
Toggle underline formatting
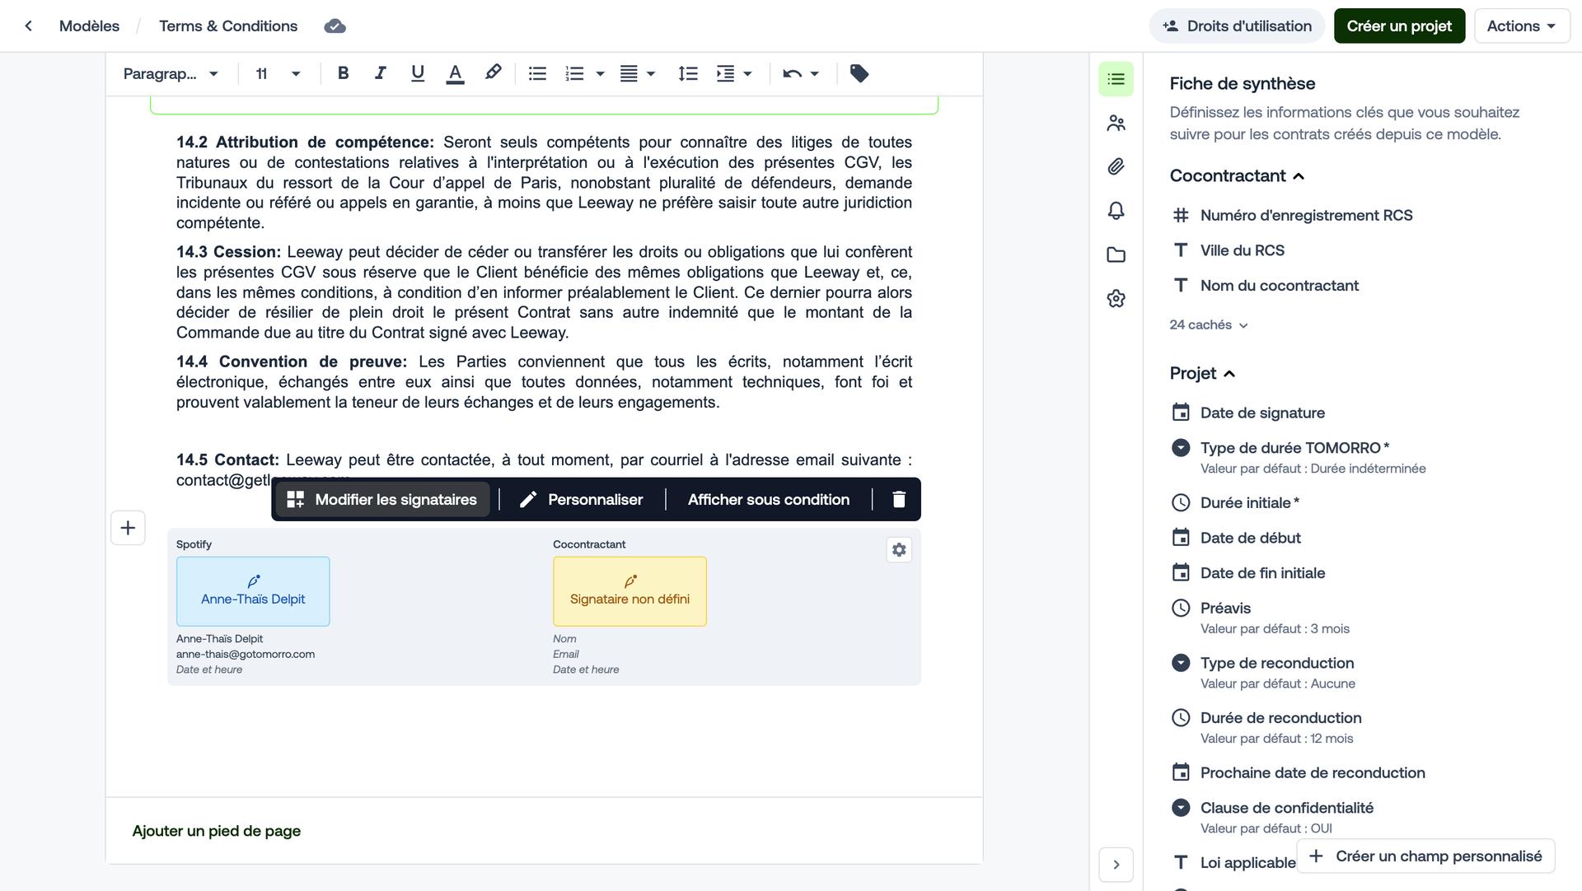tap(418, 73)
